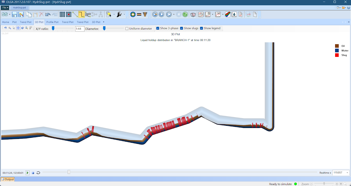Screen dimensions: 351x186
Task: Uncheck Show slugs
Action: [x=182, y=28]
